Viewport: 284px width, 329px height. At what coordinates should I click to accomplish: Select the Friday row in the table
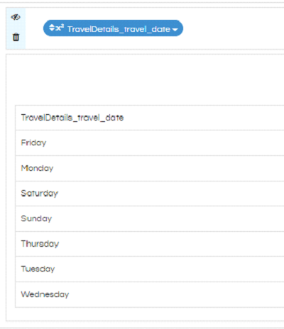pos(150,143)
